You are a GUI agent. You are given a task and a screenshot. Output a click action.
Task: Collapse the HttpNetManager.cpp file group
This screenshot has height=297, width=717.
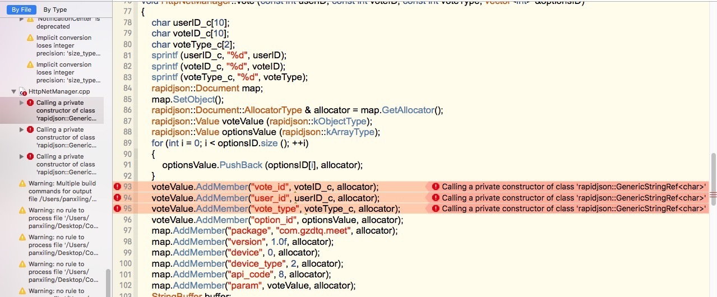coord(13,91)
